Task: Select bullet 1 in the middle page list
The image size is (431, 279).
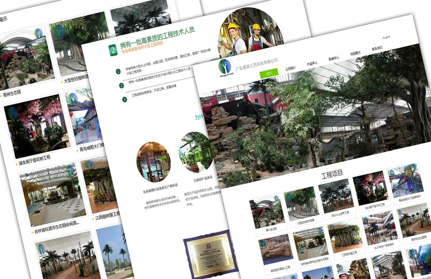Action: pos(118,72)
